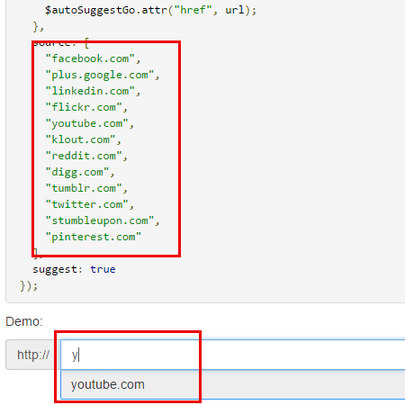Click the "stumbleupon.com" code line

[x=103, y=220]
